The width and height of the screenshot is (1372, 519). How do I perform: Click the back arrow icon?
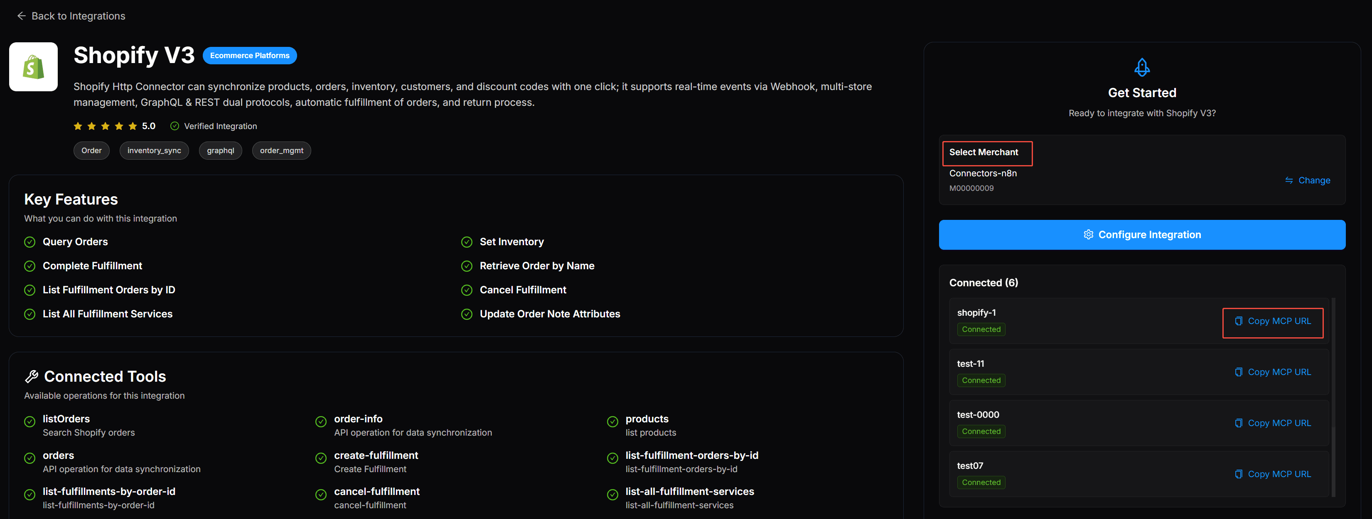pos(21,16)
